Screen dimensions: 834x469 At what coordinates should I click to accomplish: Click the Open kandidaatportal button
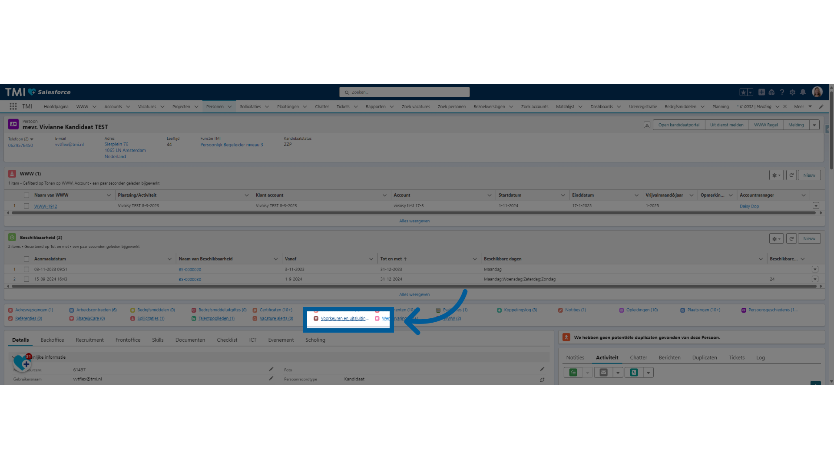click(678, 125)
